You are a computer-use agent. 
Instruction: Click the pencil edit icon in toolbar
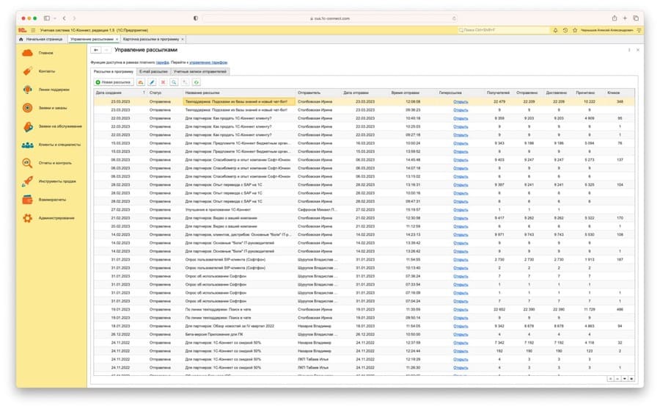(x=152, y=82)
